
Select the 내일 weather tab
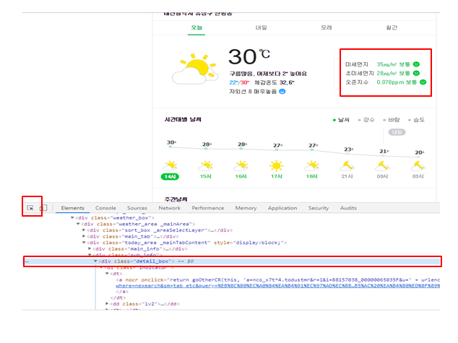tap(261, 27)
